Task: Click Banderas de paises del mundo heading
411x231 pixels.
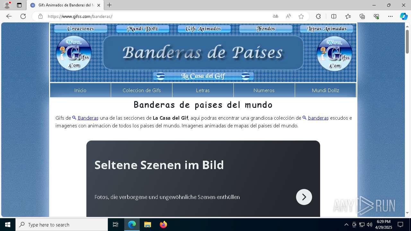Action: click(203, 105)
